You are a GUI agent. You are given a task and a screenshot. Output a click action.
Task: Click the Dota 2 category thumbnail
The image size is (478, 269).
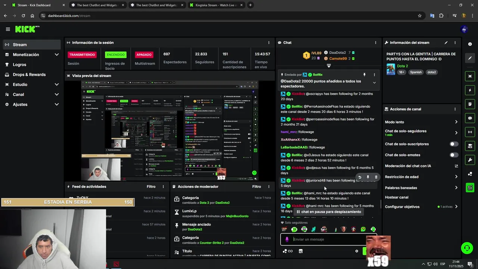[x=391, y=69]
